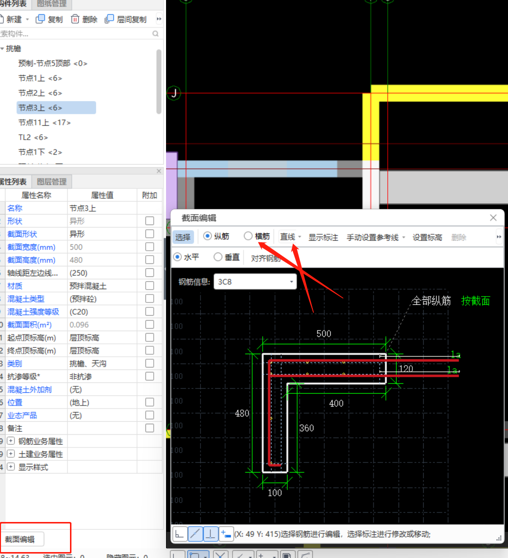The width and height of the screenshot is (508, 558).
Task: Open the component toolbar overflow arrows
Action: pos(159,19)
